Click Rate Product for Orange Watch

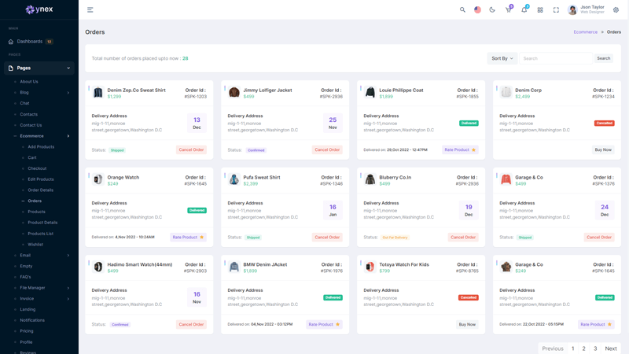[188, 237]
